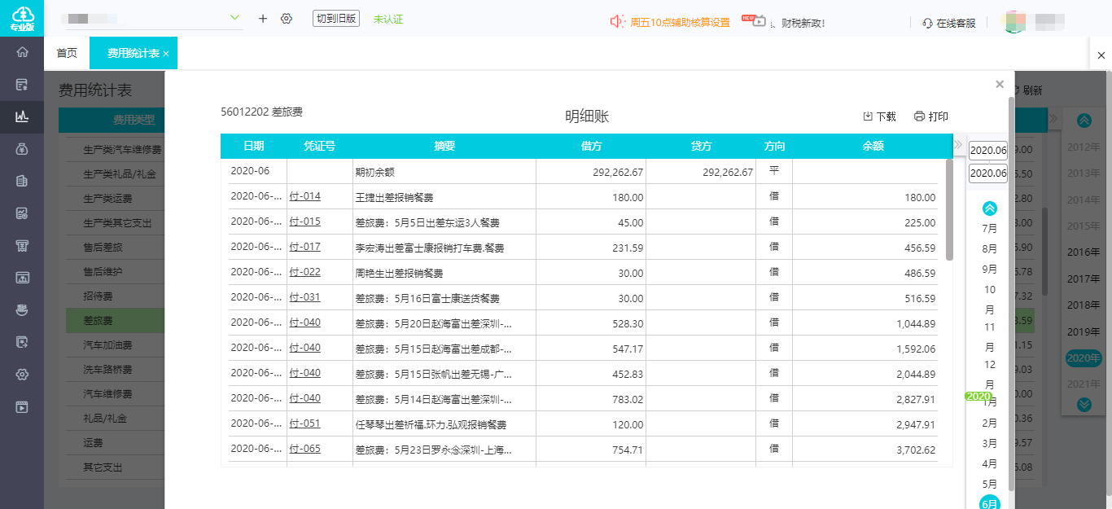Click the NEW video icon
Image resolution: width=1112 pixels, height=509 pixels.
pyautogui.click(x=754, y=20)
